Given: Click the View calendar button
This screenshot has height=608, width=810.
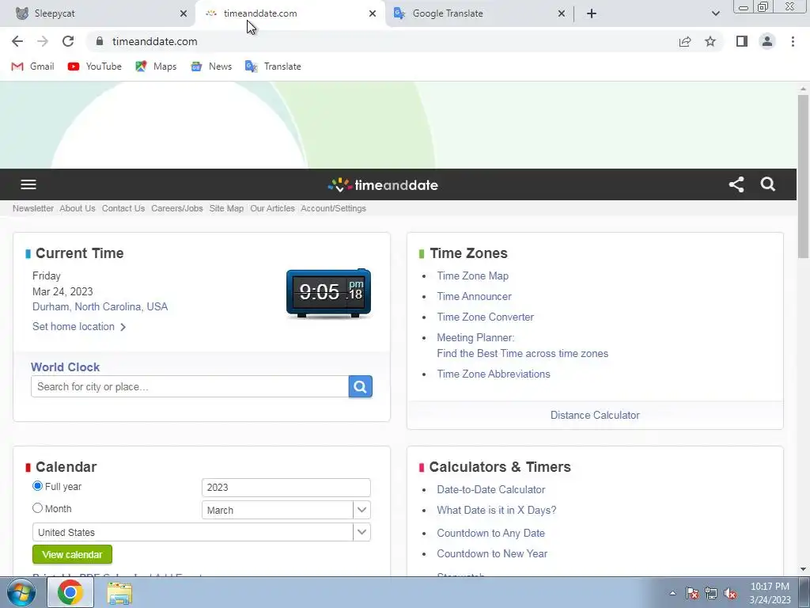Looking at the screenshot, I should [72, 554].
